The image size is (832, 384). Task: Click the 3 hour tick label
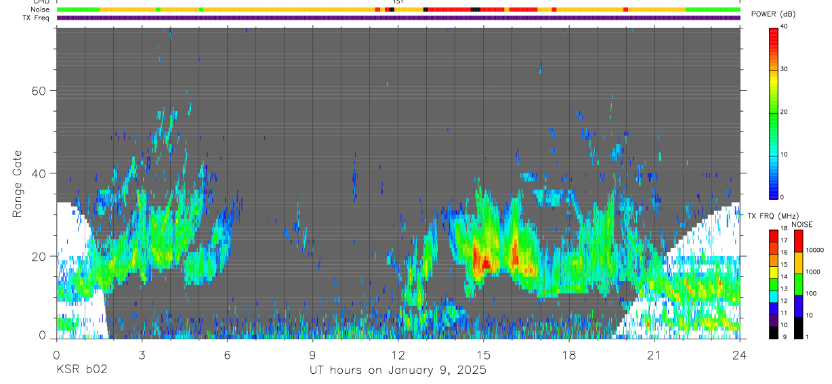tap(142, 354)
